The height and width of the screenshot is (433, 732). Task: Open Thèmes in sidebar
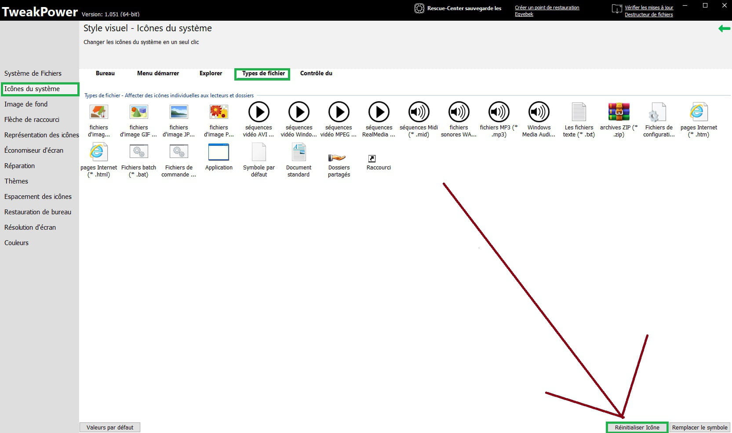16,181
